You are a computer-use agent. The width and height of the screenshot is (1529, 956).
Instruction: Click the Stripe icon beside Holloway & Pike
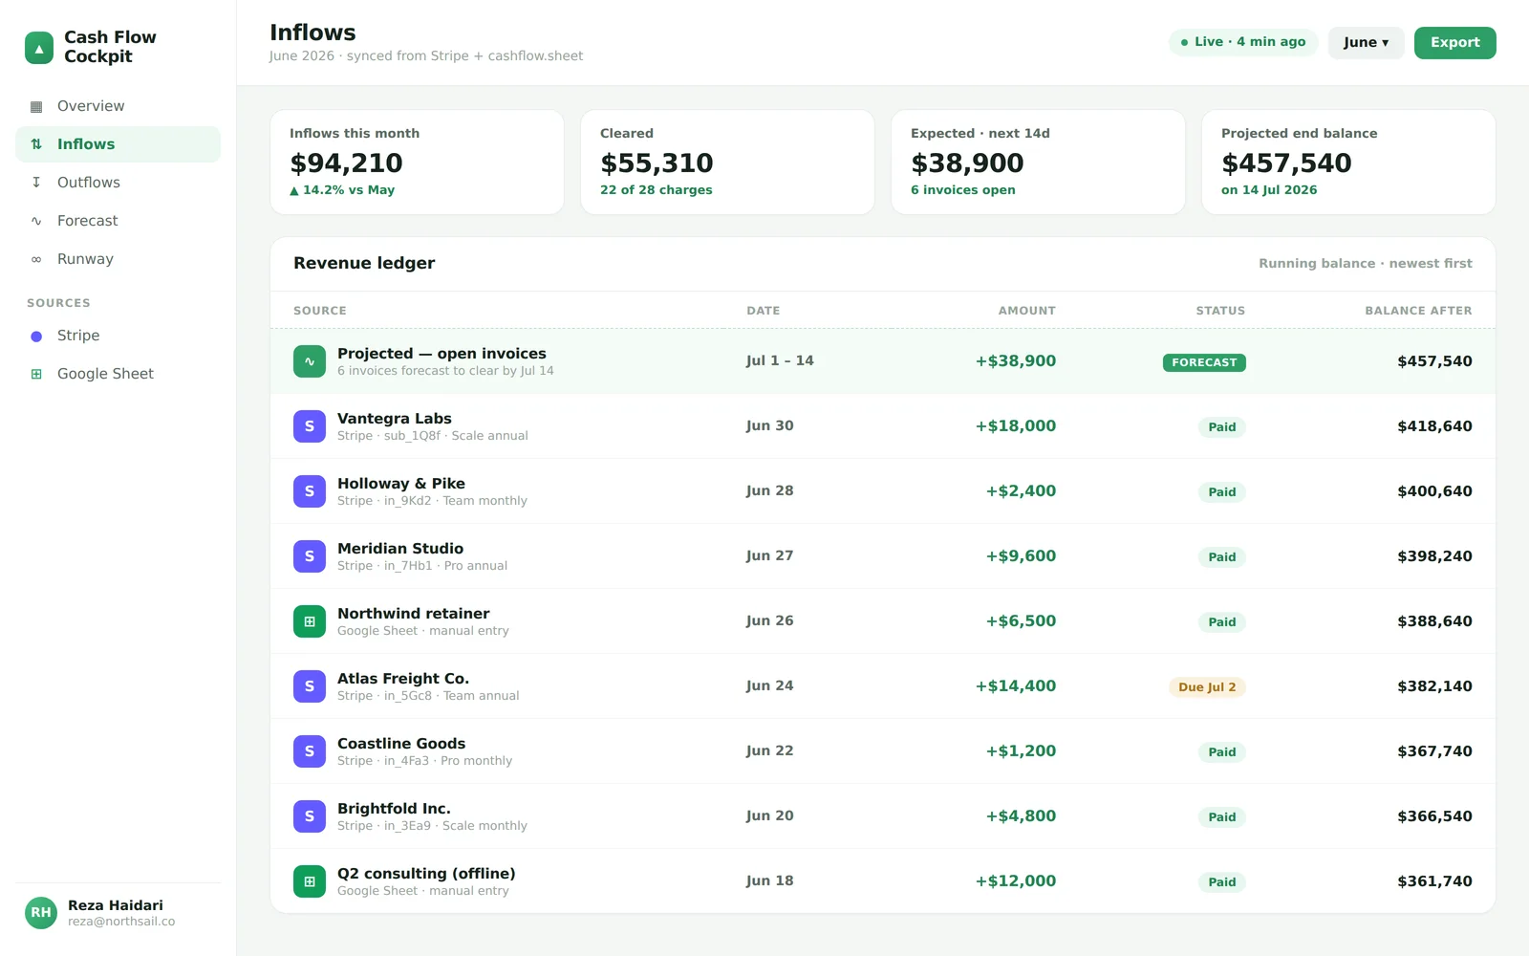coord(310,491)
